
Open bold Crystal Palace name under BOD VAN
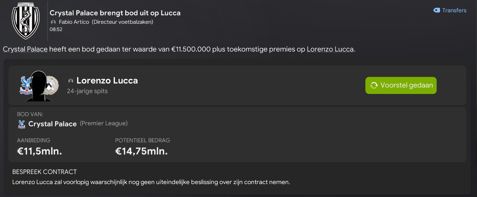[52, 124]
